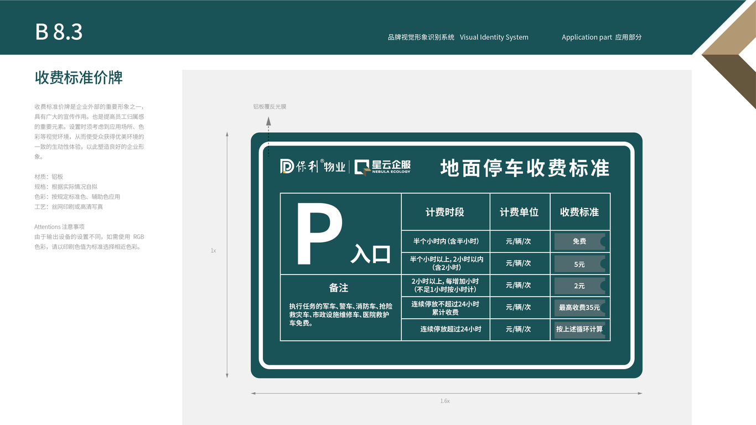Click the '铝板覆反光膜' annotation label
Image resolution: width=756 pixels, height=425 pixels.
click(x=270, y=106)
